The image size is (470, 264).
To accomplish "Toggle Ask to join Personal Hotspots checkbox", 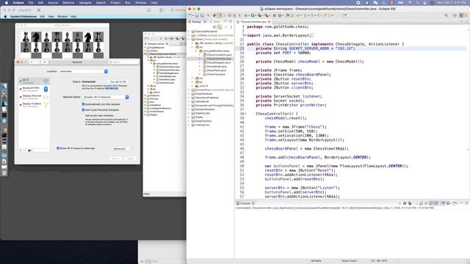I will point(83,110).
